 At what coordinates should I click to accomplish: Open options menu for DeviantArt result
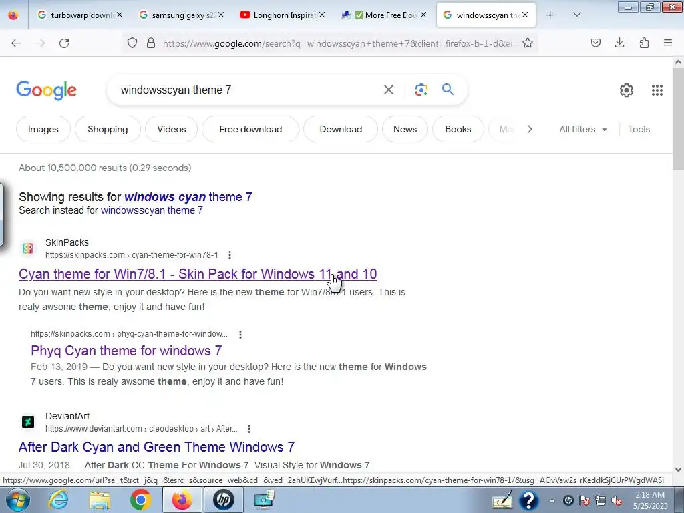pyautogui.click(x=249, y=429)
